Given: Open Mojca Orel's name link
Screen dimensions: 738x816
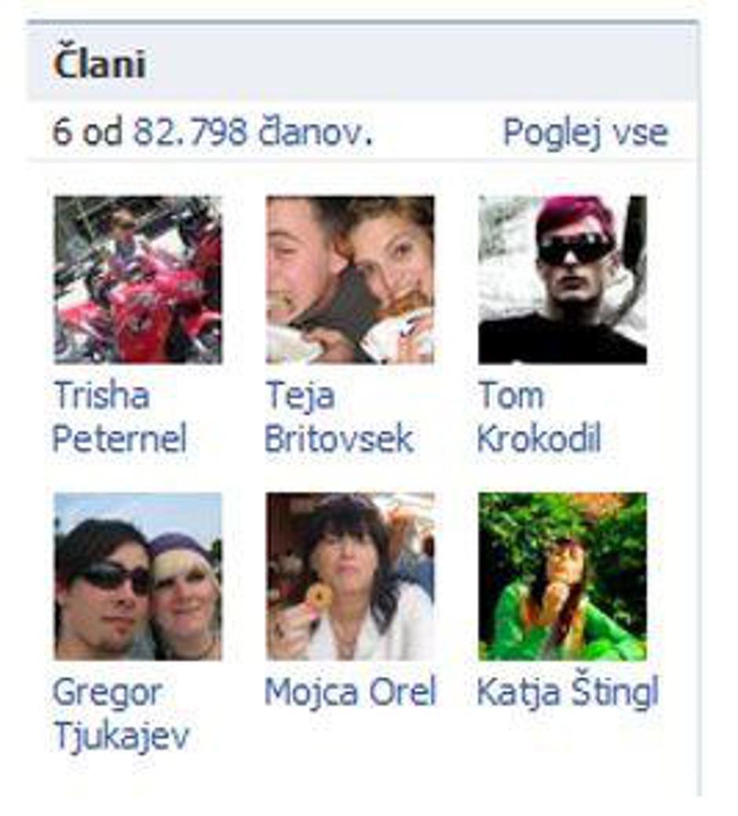Looking at the screenshot, I should click(x=350, y=693).
